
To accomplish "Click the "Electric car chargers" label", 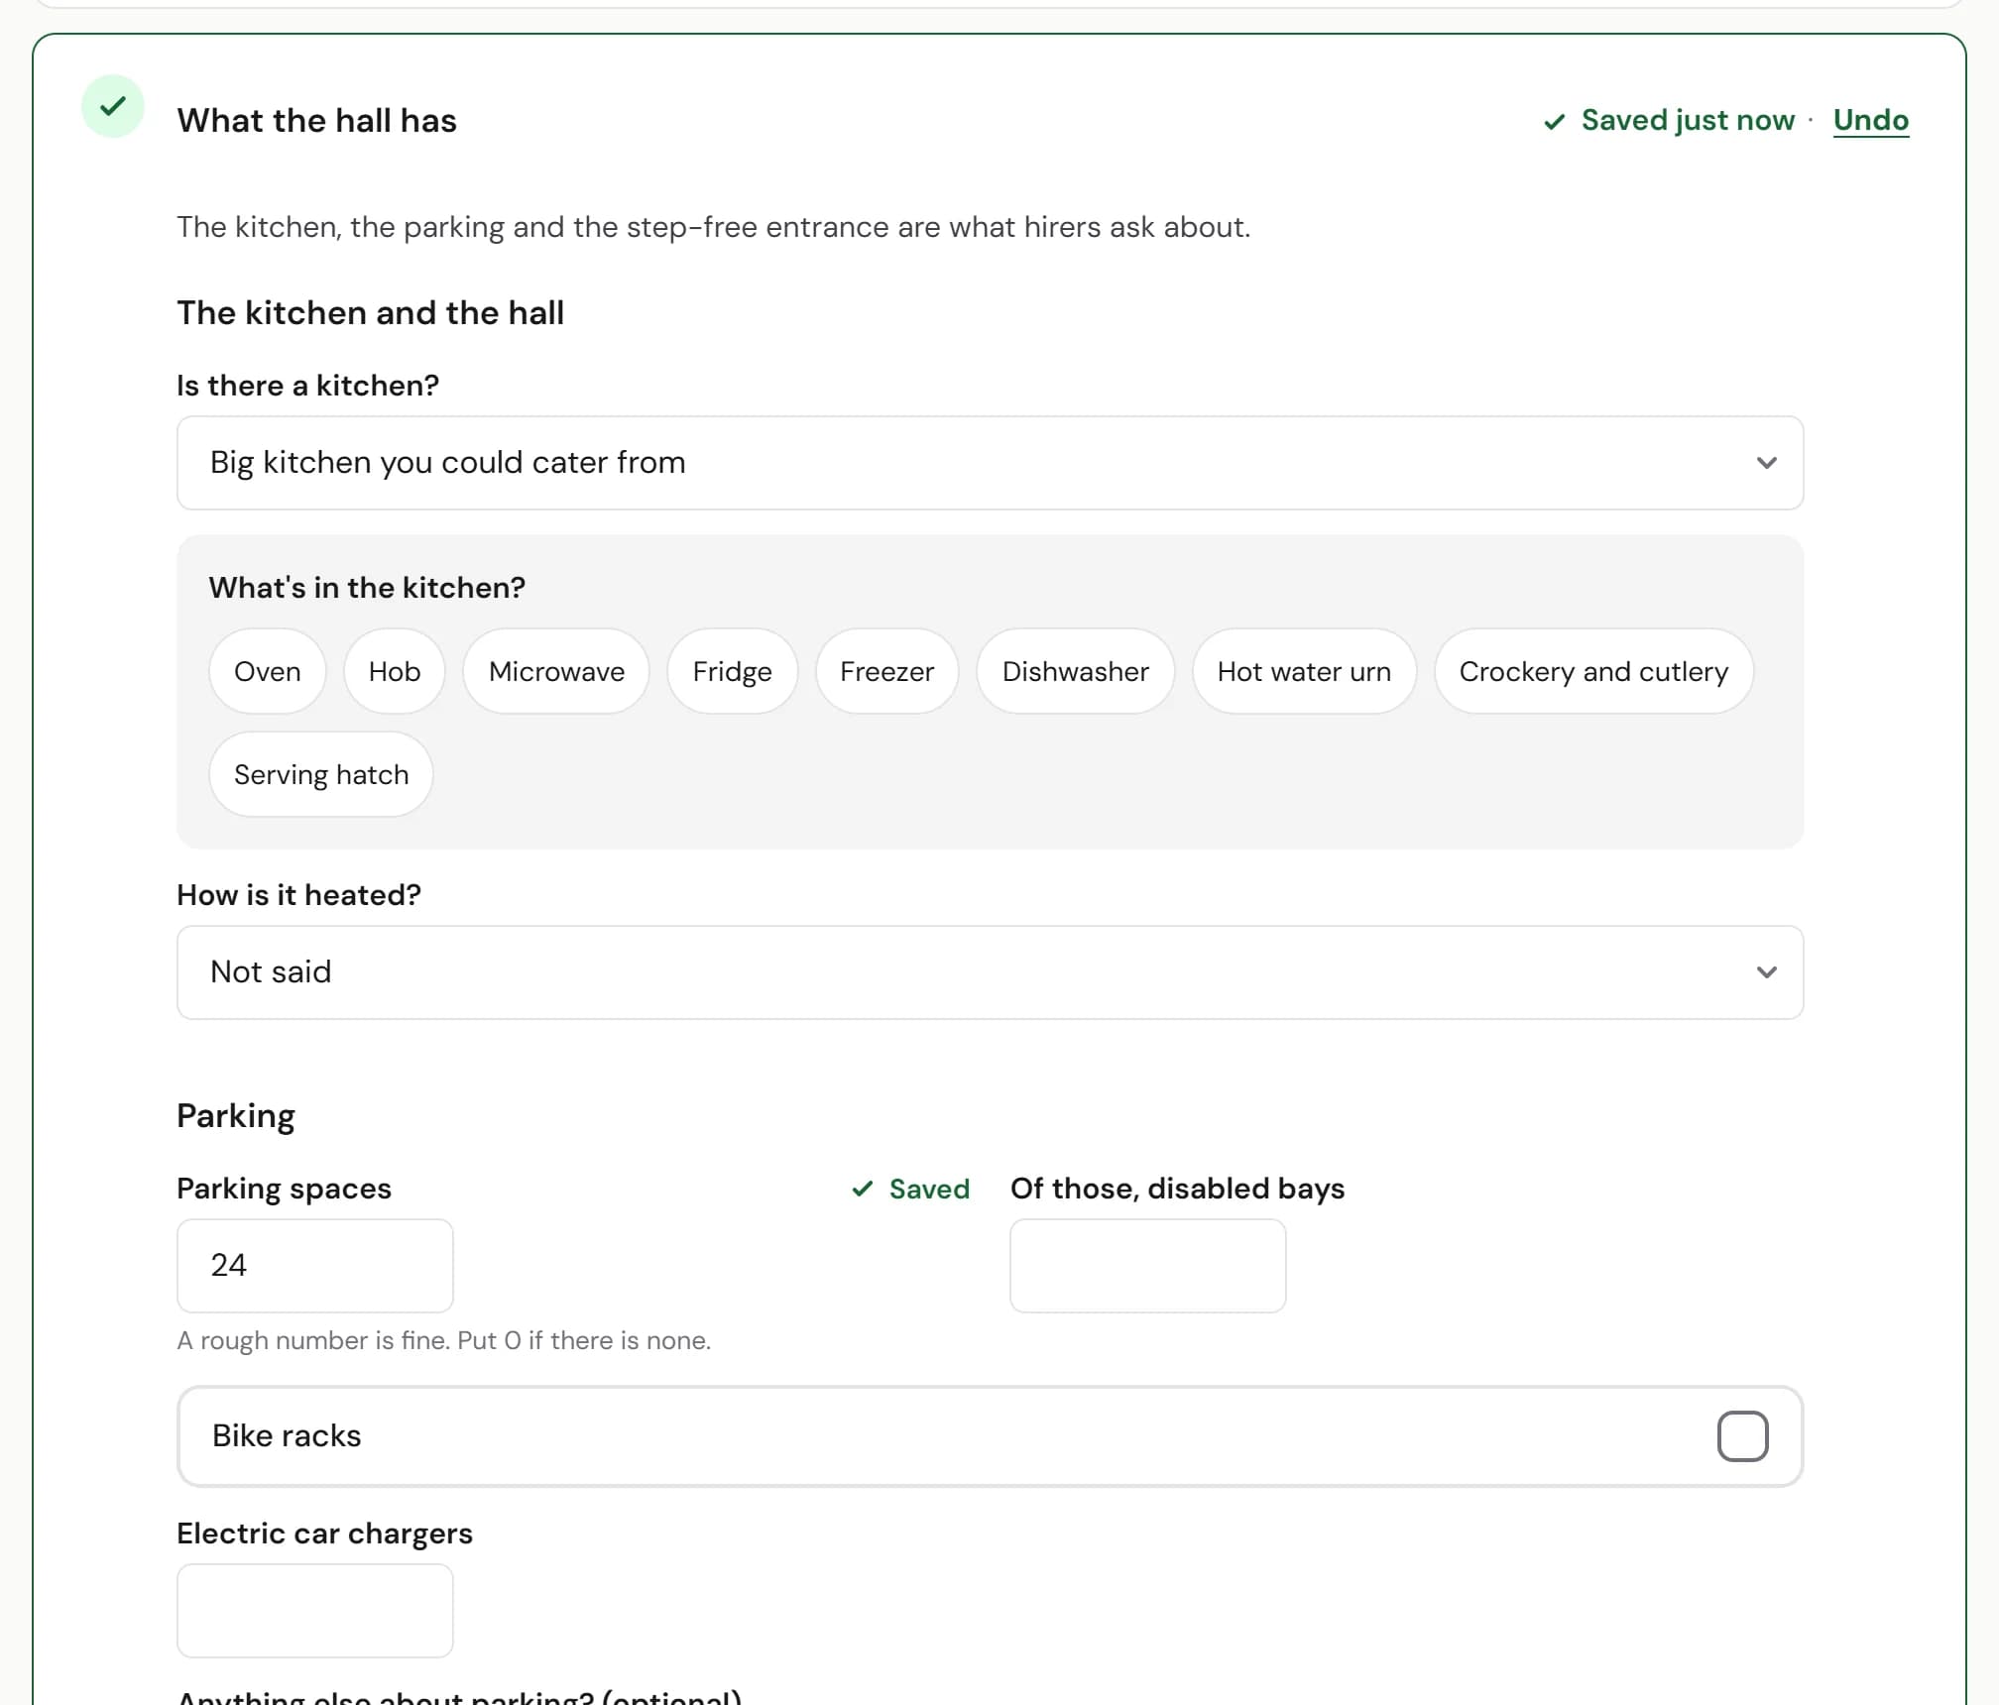I will tap(325, 1534).
